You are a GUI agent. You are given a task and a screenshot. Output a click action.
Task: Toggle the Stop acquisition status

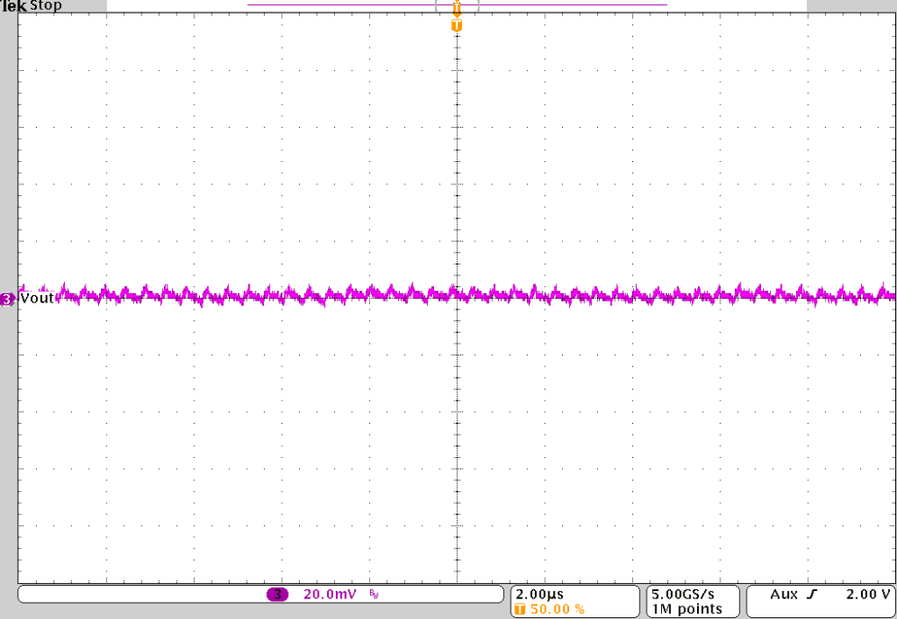click(x=47, y=5)
